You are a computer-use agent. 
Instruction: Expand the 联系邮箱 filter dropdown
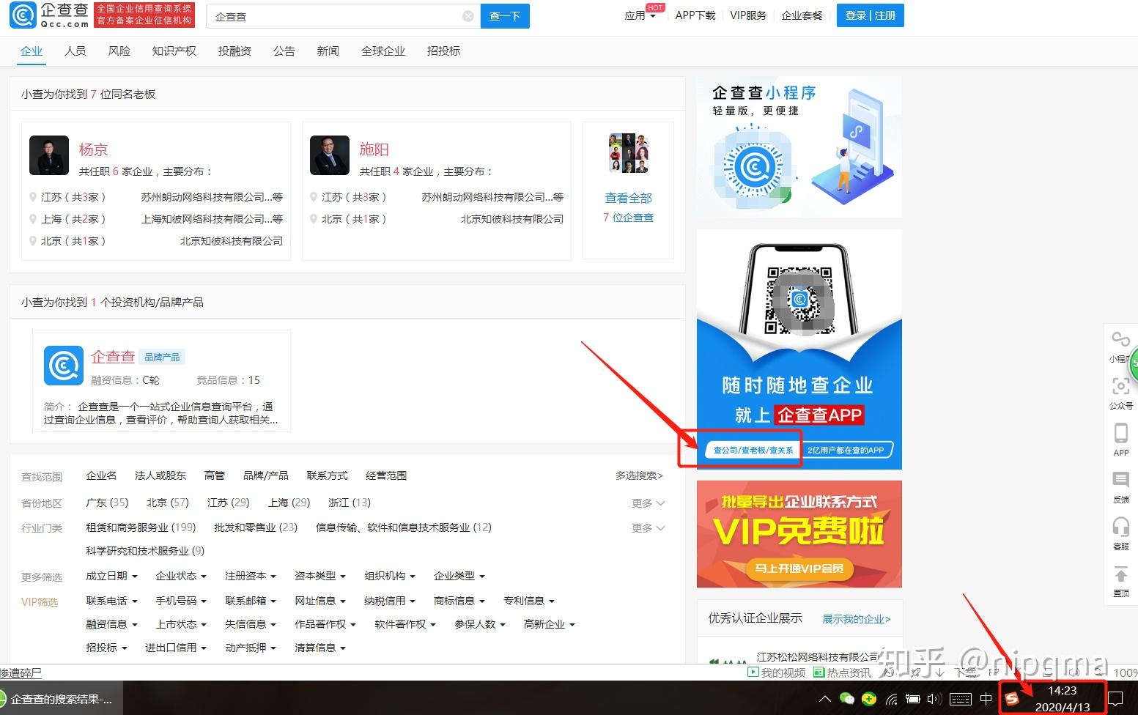[251, 601]
